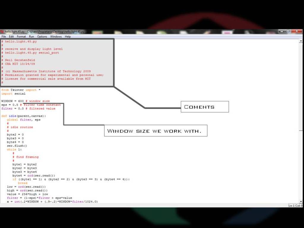Click the 'filter = (1-eps)*filter' line
The width and height of the screenshot is (304, 228).
[39, 198]
